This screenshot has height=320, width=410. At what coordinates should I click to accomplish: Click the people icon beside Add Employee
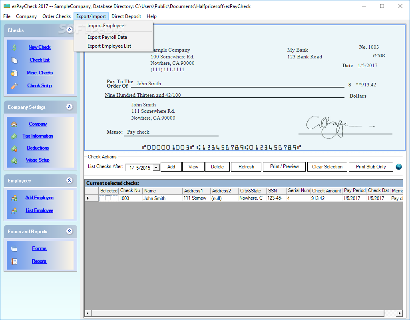[x=14, y=198]
